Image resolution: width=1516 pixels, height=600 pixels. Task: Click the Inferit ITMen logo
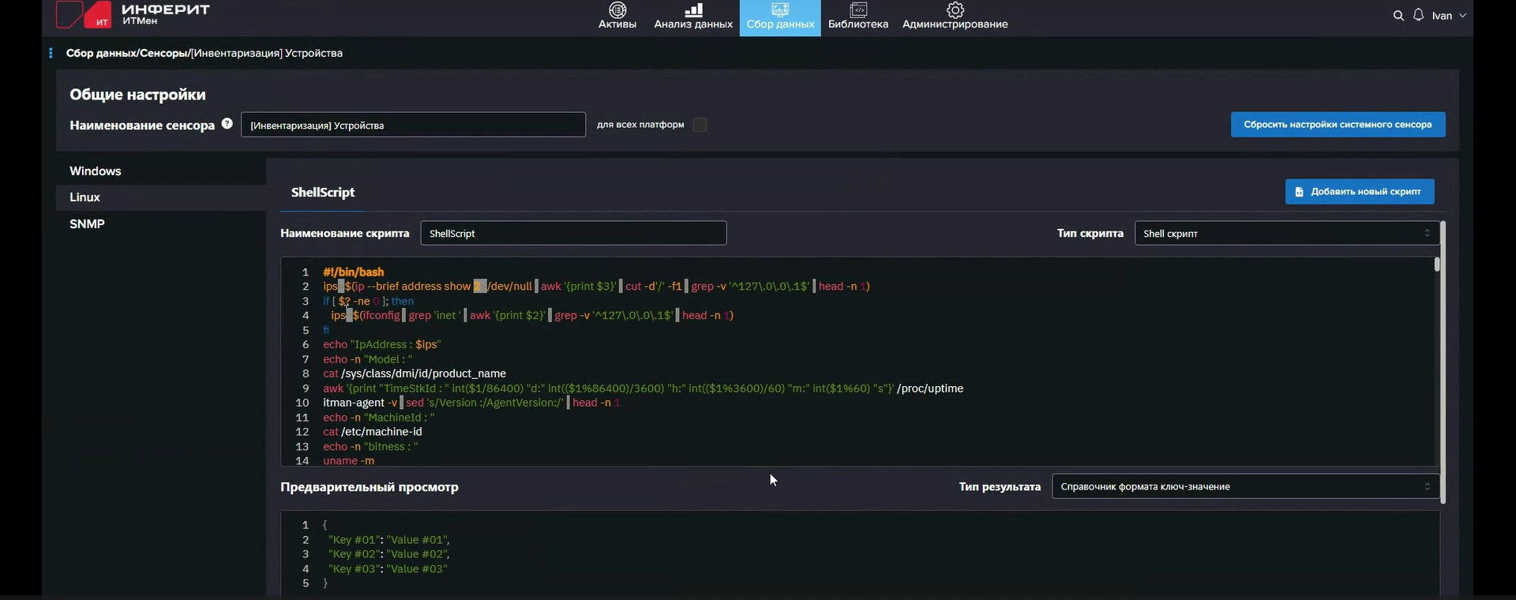(133, 14)
